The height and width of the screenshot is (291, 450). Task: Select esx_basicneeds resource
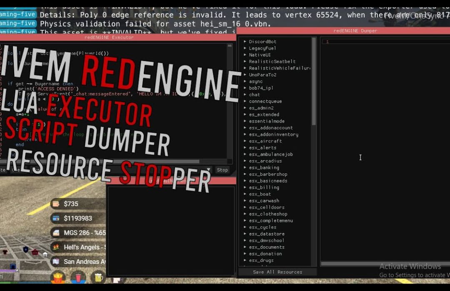(268, 181)
